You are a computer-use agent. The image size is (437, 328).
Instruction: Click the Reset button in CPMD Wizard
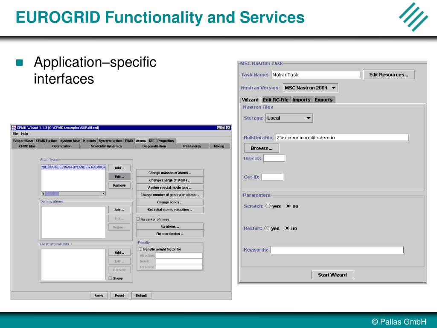[x=119, y=296]
